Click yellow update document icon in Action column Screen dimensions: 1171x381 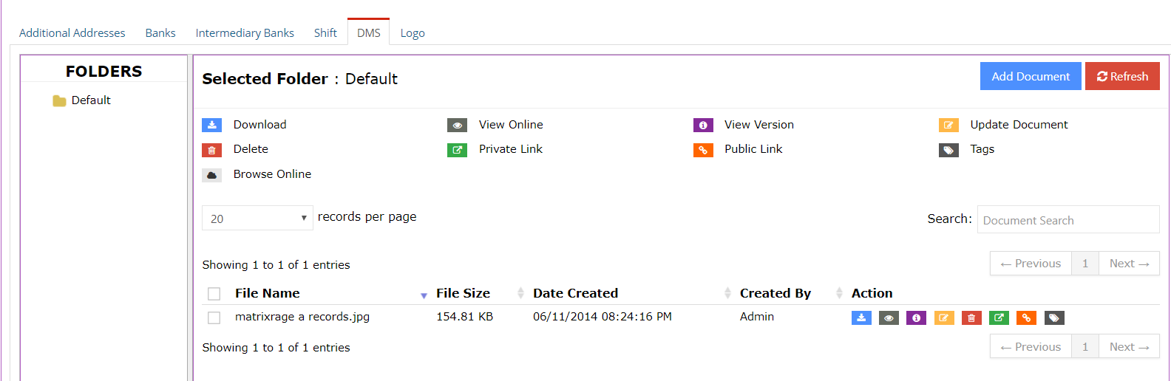944,318
